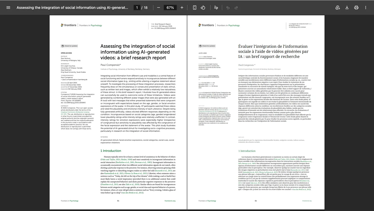Viewport: 374px width, 211px height.
Task: Click the English '1 Introduction' heading
Action: pos(111,151)
